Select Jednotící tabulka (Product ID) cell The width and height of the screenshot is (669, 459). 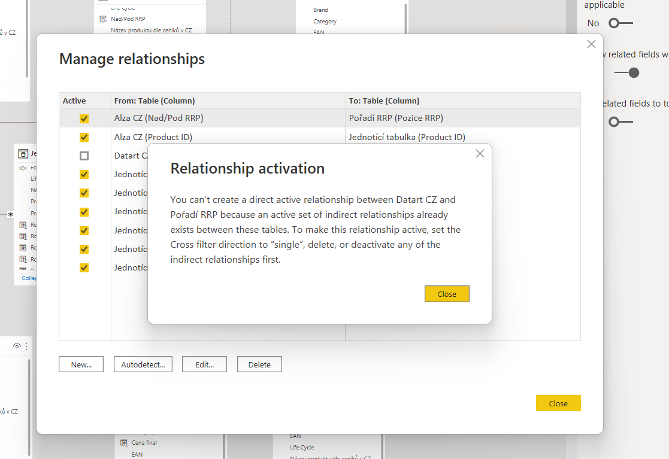click(x=407, y=137)
